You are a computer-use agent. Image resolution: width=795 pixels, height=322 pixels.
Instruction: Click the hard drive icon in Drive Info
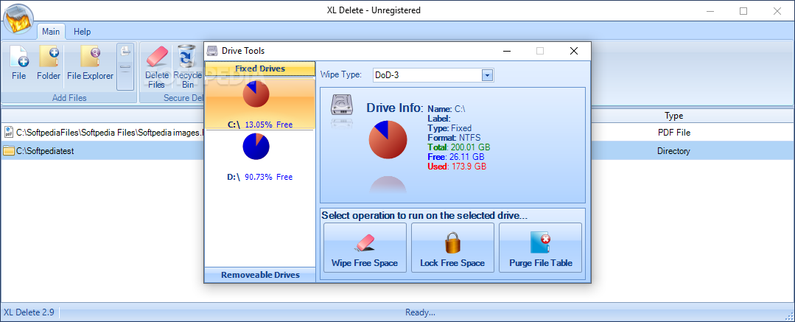[340, 104]
